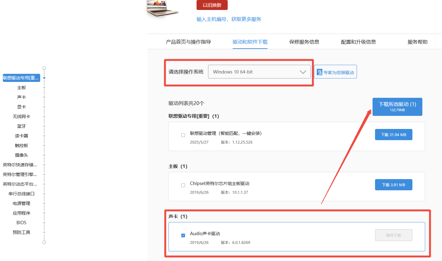The width and height of the screenshot is (442, 261).
Task: Download 联想驱动管理 31.94 MB
Action: tap(394, 135)
